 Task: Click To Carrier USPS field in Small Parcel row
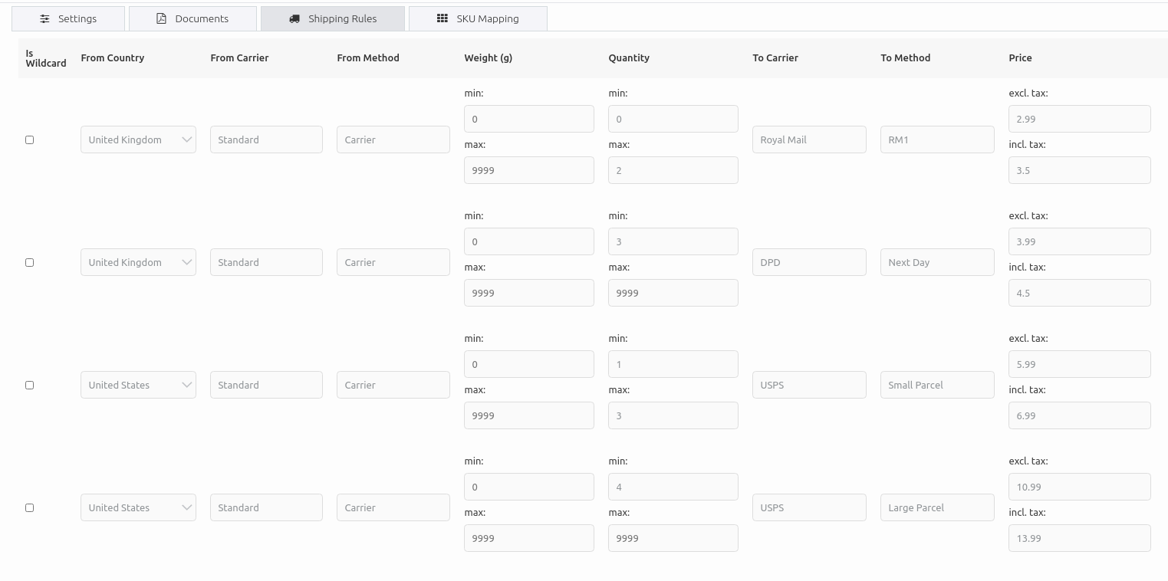click(809, 385)
